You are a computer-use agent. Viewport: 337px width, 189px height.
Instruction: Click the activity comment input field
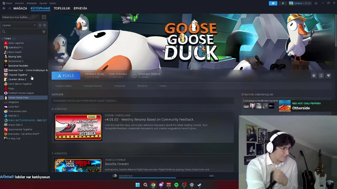point(143,101)
